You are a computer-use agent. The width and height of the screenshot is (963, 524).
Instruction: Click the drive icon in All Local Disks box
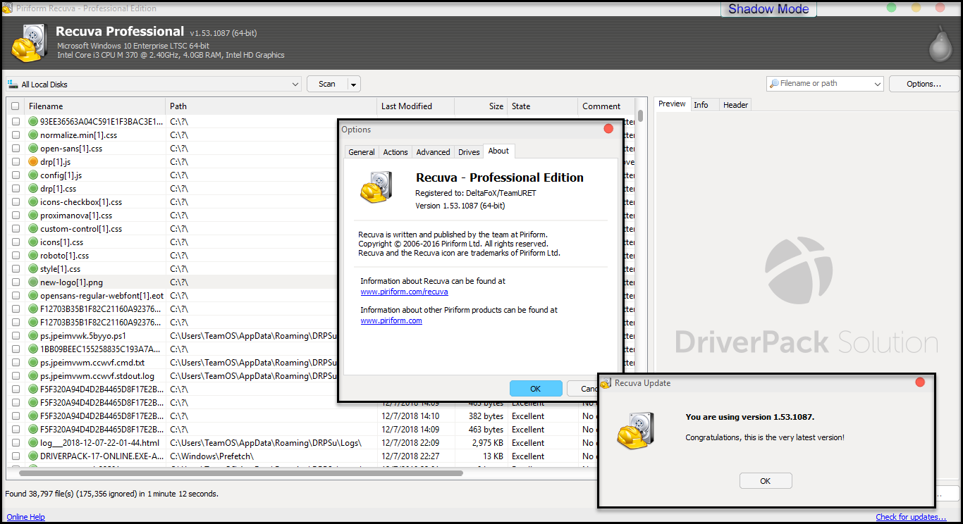pos(13,84)
